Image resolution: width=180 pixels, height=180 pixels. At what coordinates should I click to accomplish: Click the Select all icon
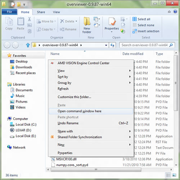(135, 19)
